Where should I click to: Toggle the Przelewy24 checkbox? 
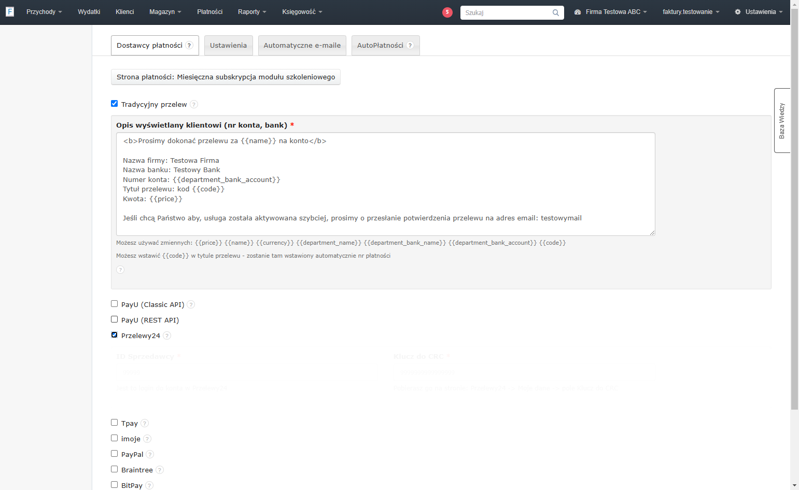(x=115, y=335)
